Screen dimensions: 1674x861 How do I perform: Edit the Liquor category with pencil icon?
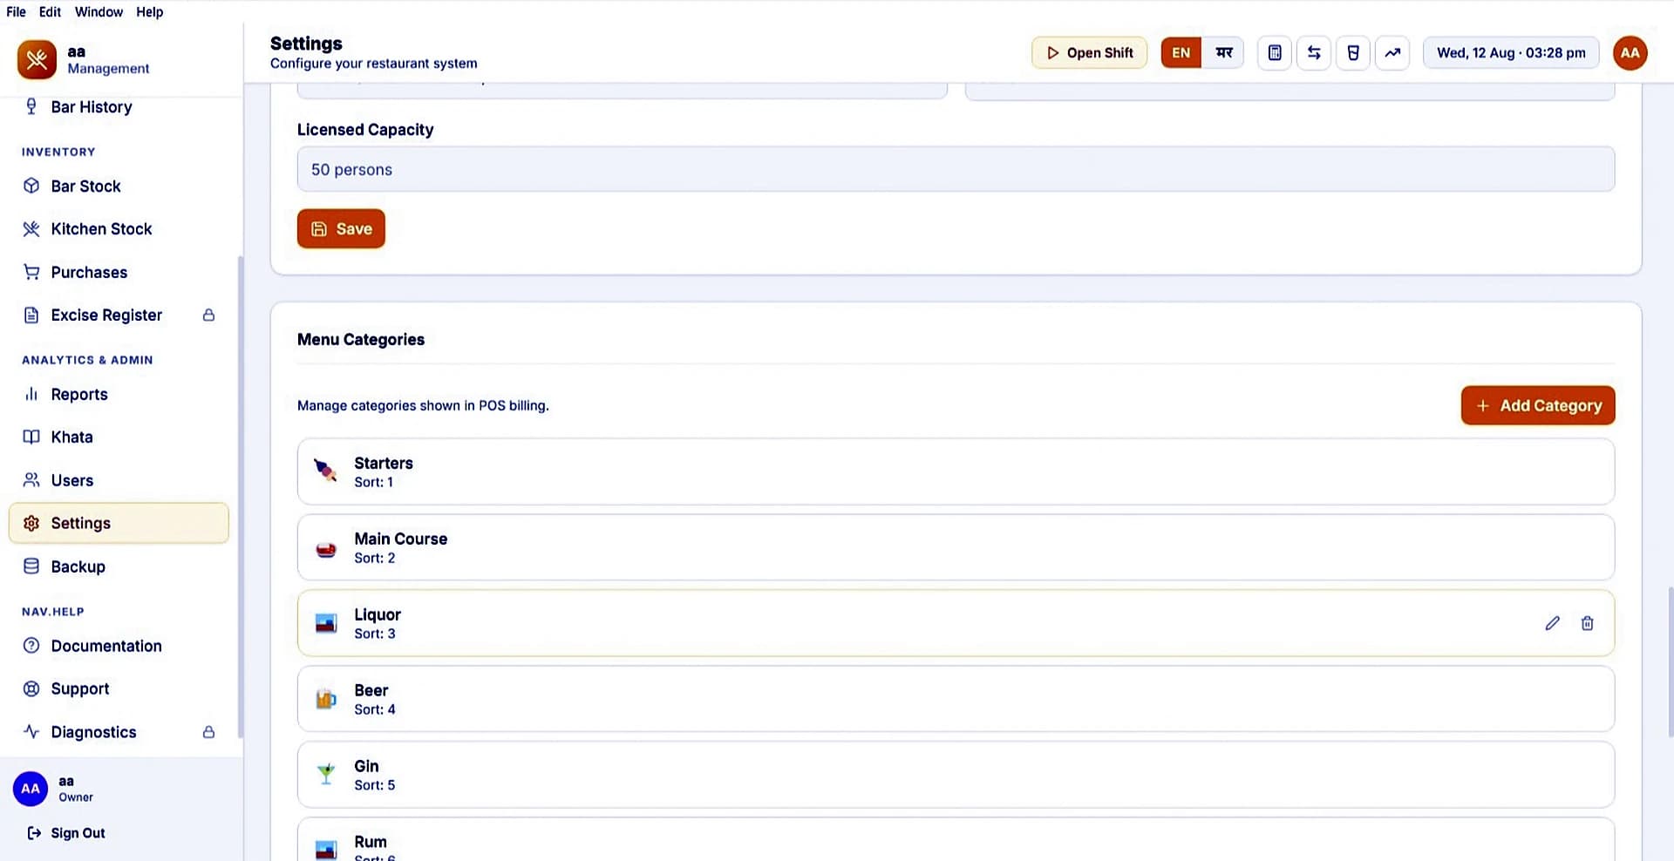(x=1552, y=623)
